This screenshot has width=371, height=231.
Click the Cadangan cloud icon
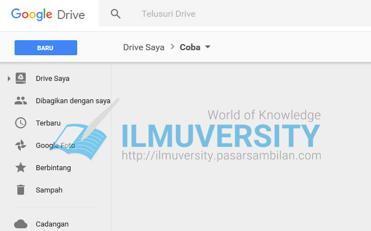tap(21, 224)
